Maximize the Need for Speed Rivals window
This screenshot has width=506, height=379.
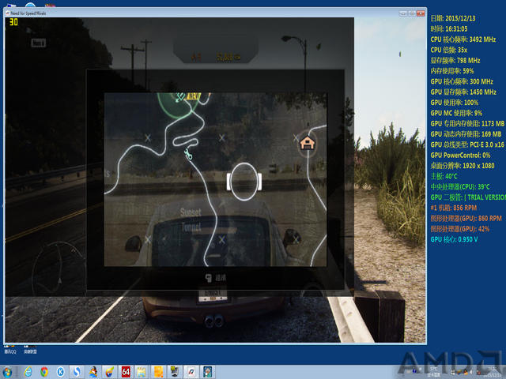click(412, 13)
